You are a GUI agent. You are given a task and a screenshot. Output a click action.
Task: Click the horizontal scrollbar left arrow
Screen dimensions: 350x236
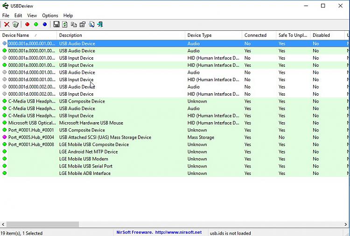tap(3, 224)
